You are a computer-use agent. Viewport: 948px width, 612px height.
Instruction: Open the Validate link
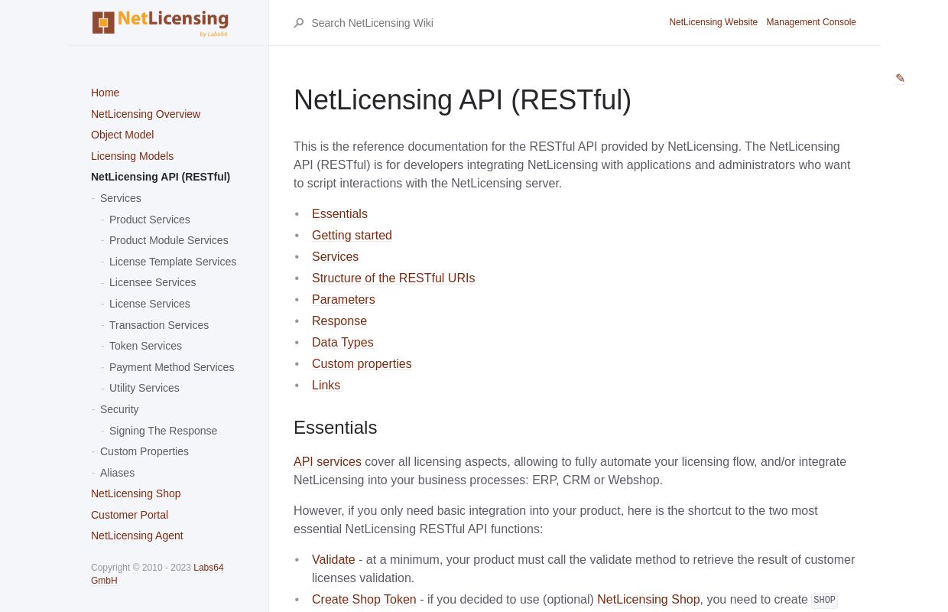pos(333,560)
